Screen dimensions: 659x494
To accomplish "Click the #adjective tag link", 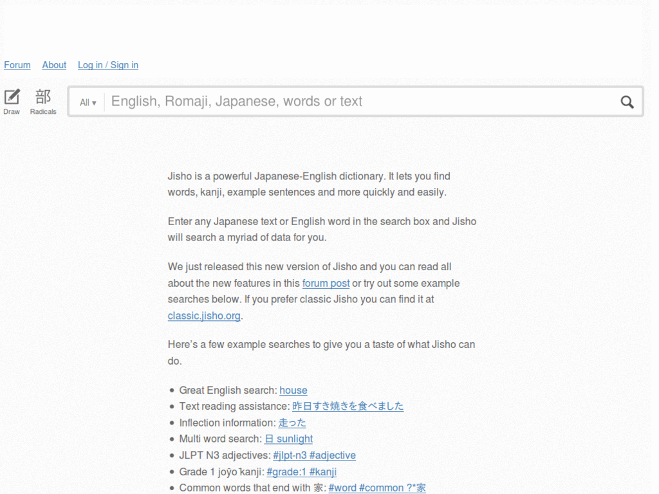I will point(333,455).
